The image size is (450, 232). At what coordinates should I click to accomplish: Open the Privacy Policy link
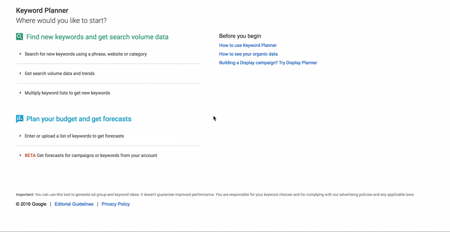tap(116, 204)
